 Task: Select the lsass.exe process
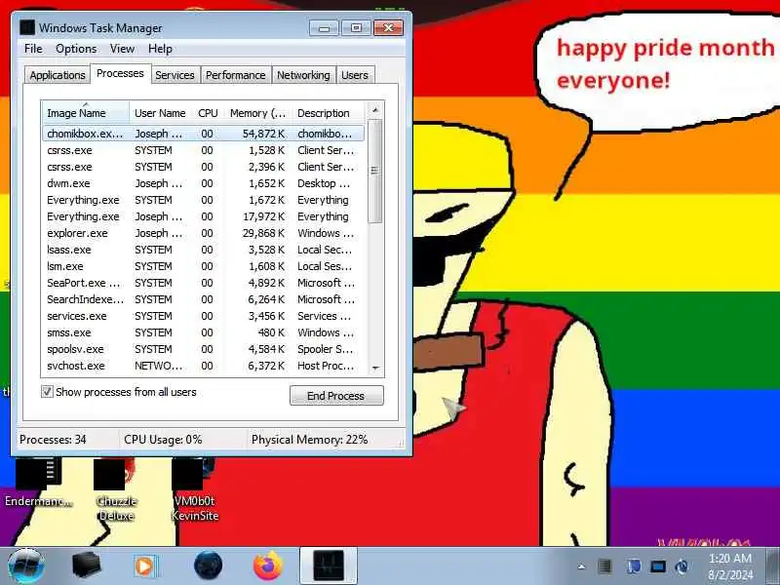203,250
